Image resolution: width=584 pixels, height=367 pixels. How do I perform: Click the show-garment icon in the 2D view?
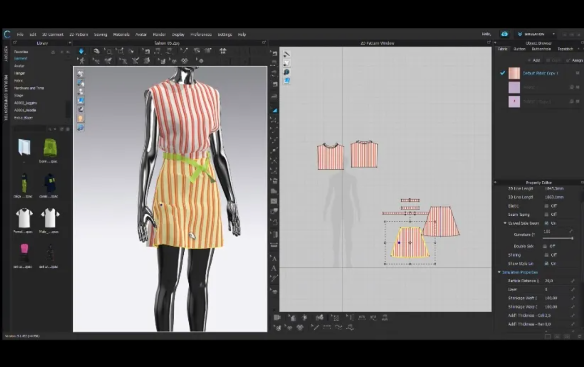287,63
